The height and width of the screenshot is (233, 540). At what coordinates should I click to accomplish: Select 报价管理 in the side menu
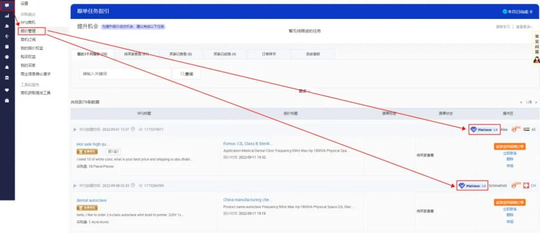coord(28,31)
